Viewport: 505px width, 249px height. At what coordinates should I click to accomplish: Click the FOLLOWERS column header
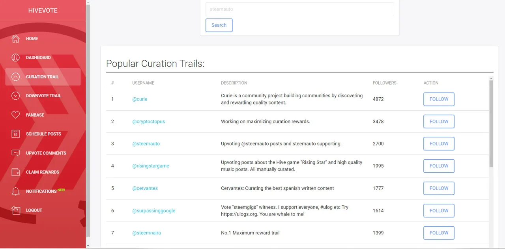(385, 83)
